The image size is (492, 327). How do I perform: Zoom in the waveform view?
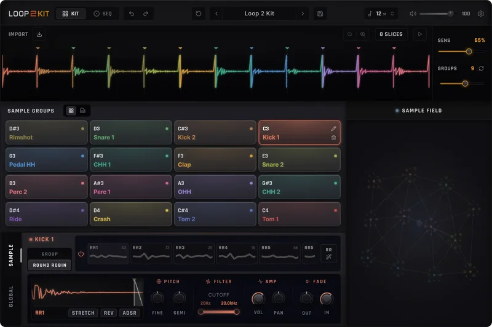(x=363, y=34)
